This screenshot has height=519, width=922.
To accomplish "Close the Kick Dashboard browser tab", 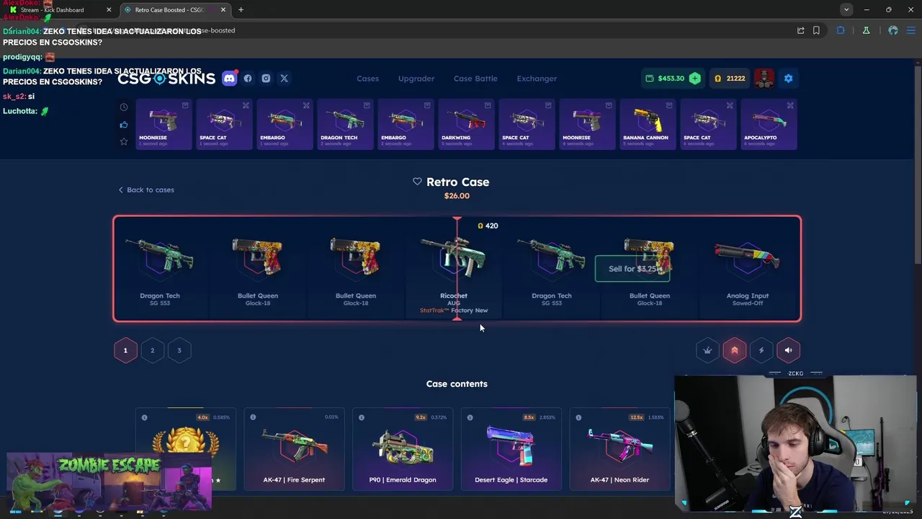I will pos(109,10).
